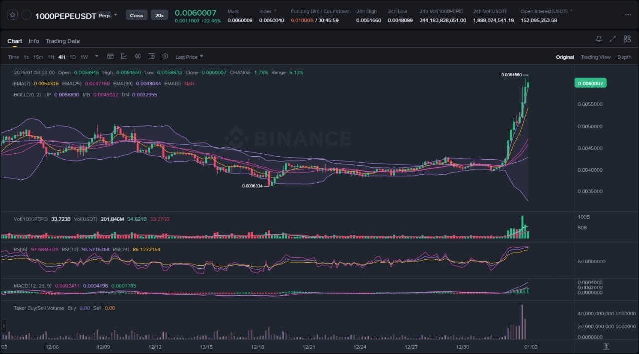
Task: Click the Vol(1000PEPE) indicator label
Action: point(31,219)
